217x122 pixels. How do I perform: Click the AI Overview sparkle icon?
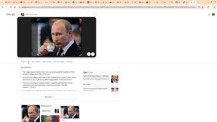[x=22, y=68]
